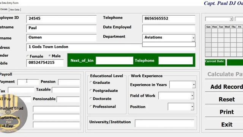
Task: Open the month dropdown above the calendar
Action: (231, 19)
